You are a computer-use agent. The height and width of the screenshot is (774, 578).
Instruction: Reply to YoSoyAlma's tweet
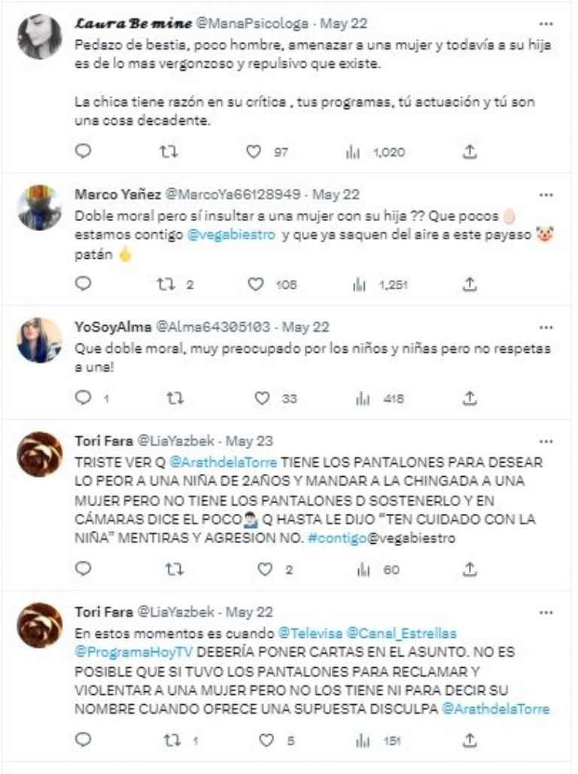[x=84, y=399]
